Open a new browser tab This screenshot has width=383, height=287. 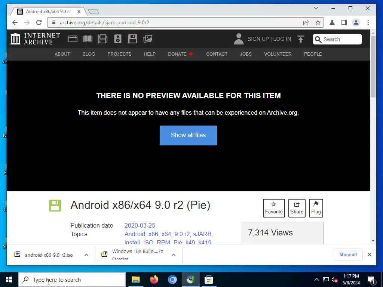93,12
